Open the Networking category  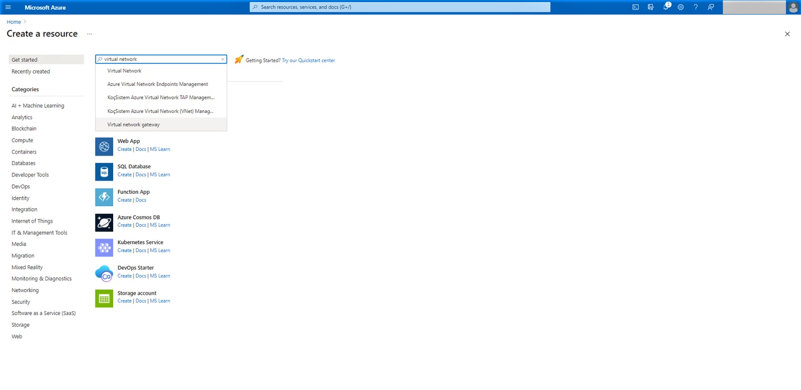(25, 290)
